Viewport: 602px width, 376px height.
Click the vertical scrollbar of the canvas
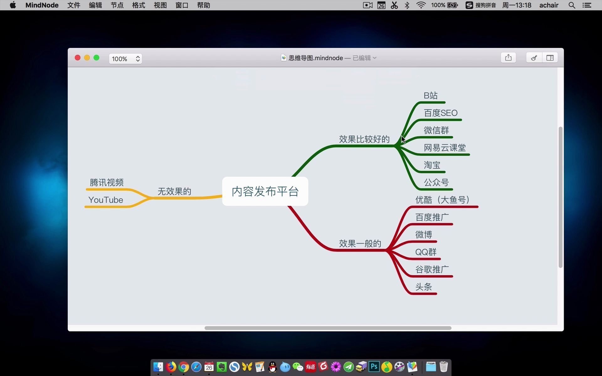[561, 197]
